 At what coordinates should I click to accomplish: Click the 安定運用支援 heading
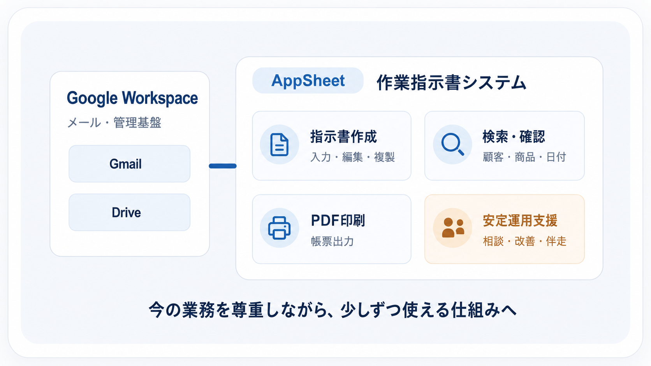(520, 221)
